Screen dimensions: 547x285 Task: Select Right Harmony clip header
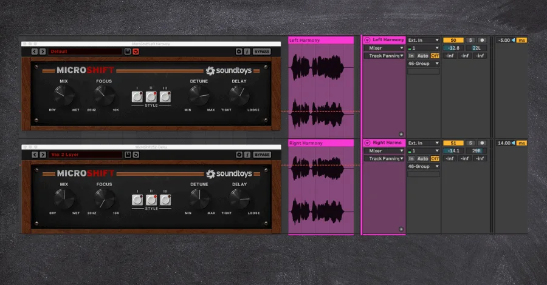[x=321, y=143]
